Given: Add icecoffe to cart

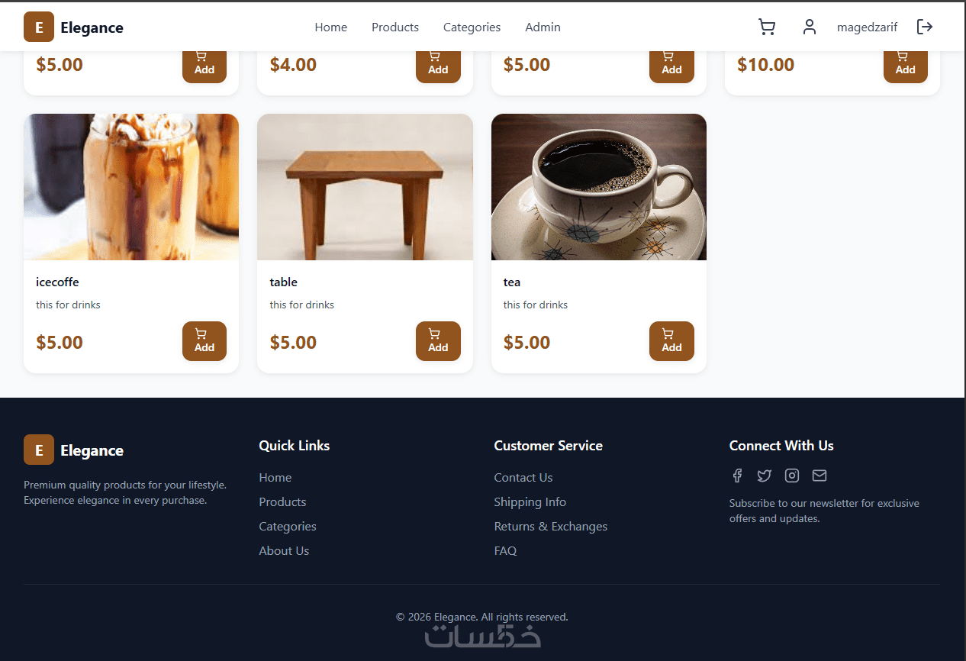Looking at the screenshot, I should click(204, 341).
